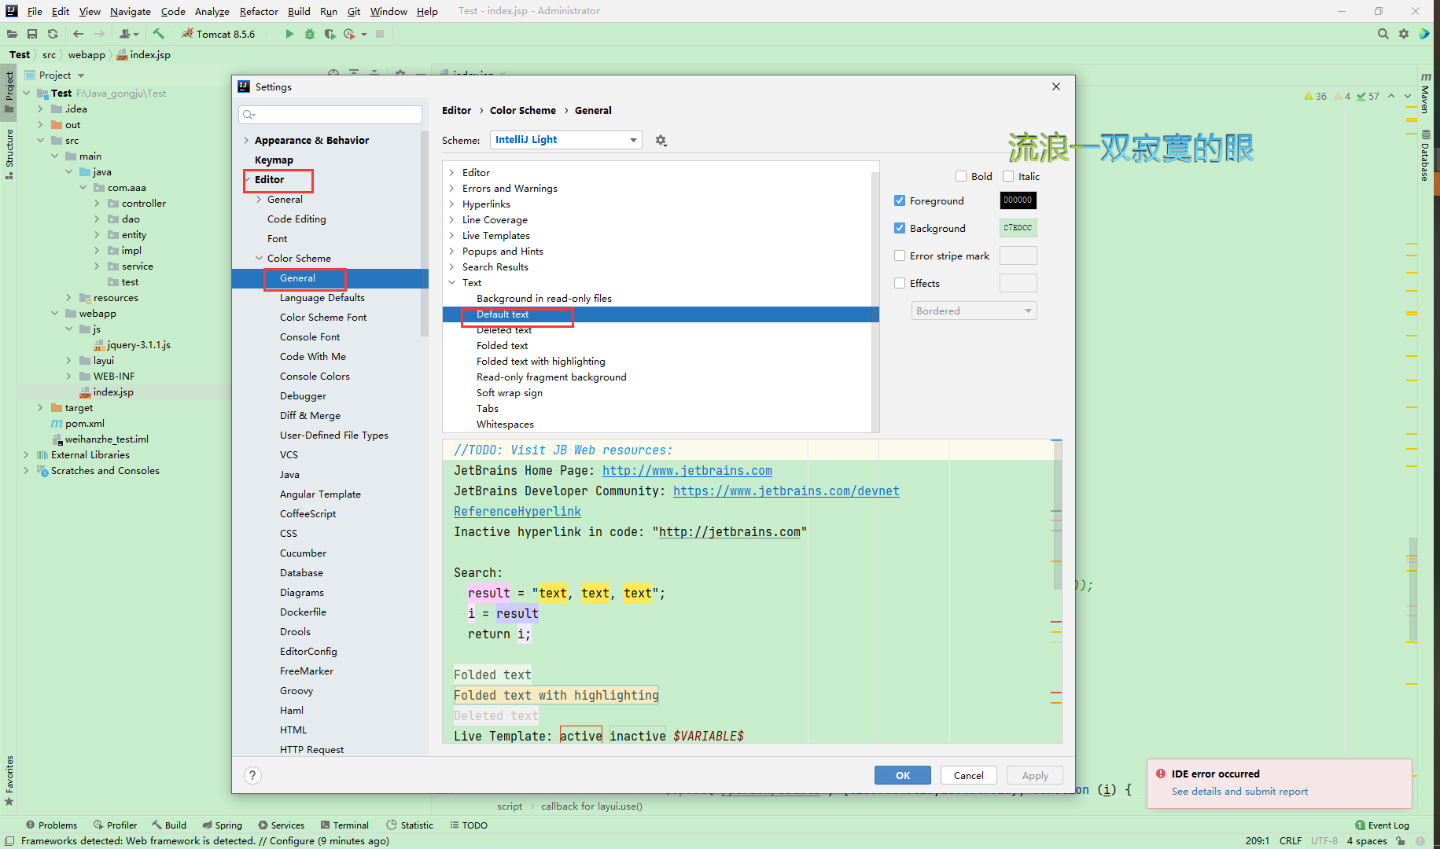Enable the Bold checkbox
The image size is (1440, 849).
pyautogui.click(x=960, y=176)
